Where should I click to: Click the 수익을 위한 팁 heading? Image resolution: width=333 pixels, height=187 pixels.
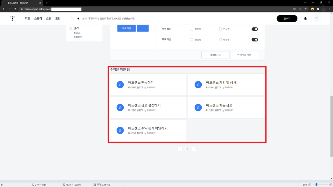pyautogui.click(x=120, y=69)
